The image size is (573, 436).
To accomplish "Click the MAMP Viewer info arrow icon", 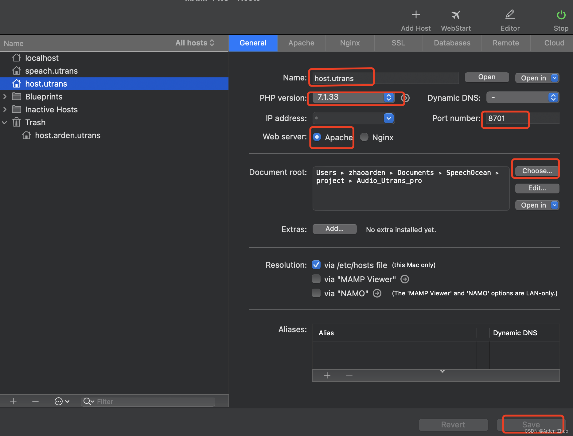I will pyautogui.click(x=405, y=279).
